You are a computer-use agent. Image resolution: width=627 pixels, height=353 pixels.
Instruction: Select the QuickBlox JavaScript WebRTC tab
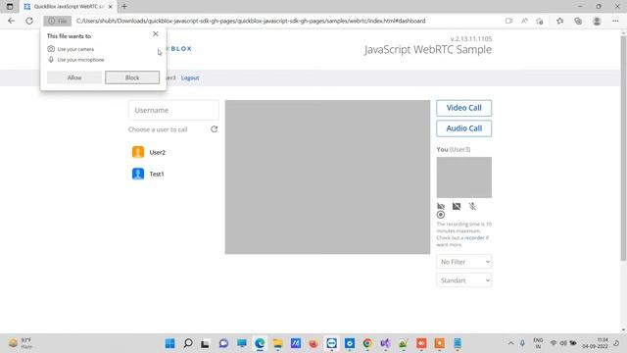click(x=68, y=7)
